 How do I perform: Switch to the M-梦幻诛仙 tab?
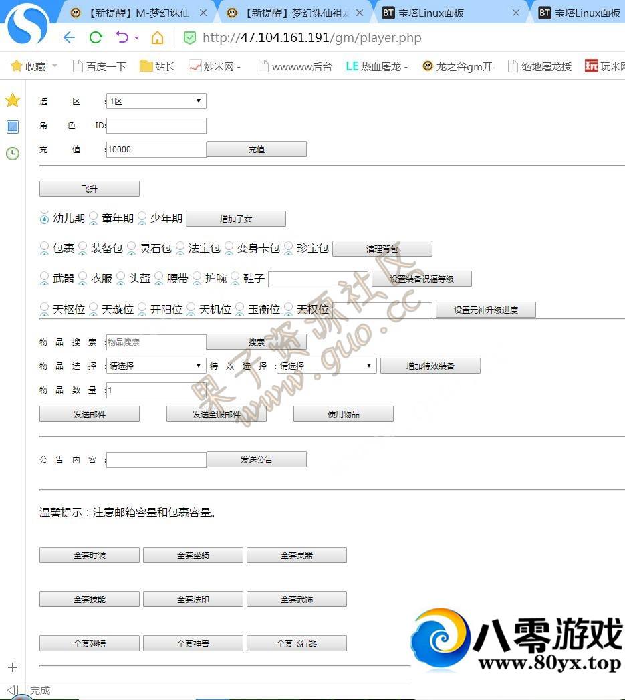tap(138, 13)
